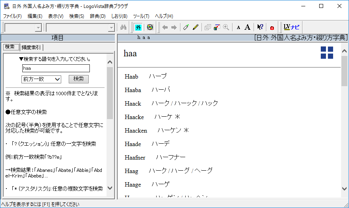Open the しおり(B) menu
This screenshot has width=349, height=208.
pyautogui.click(x=119, y=16)
